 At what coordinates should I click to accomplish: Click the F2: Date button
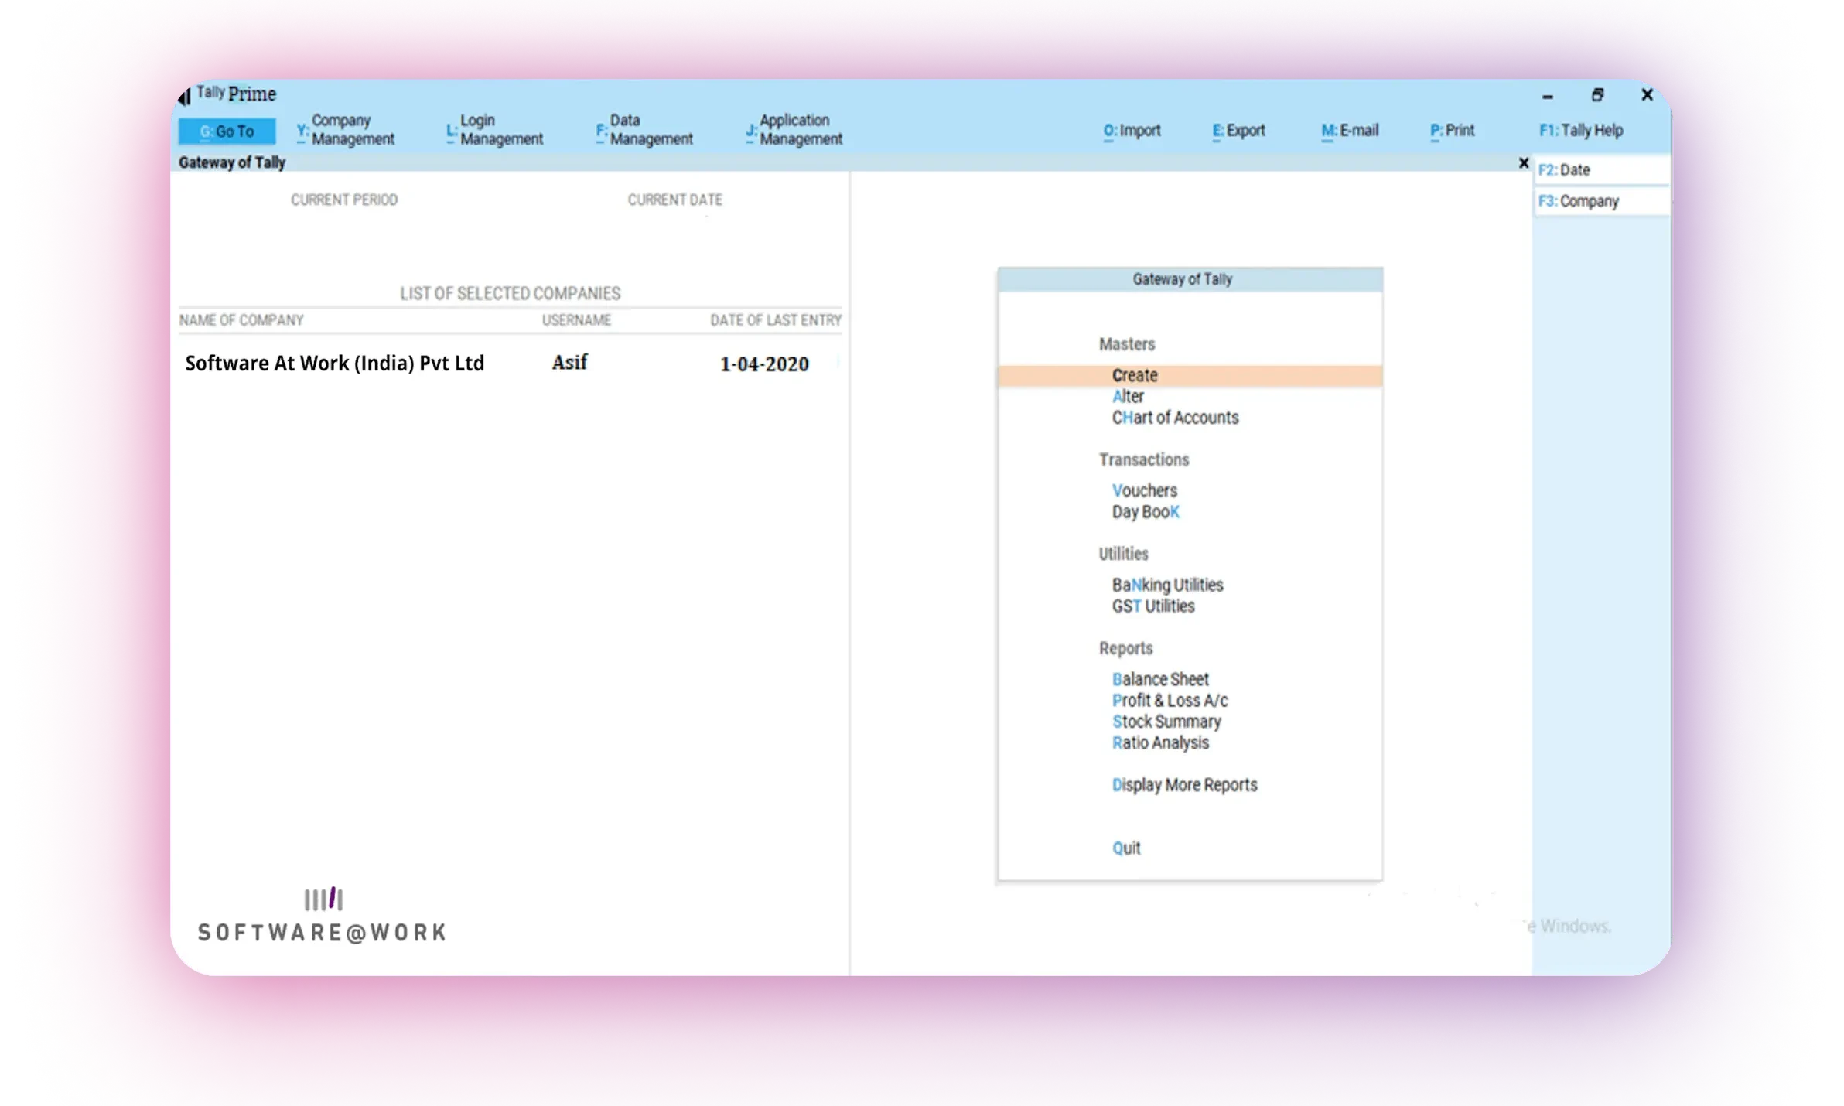coord(1600,170)
